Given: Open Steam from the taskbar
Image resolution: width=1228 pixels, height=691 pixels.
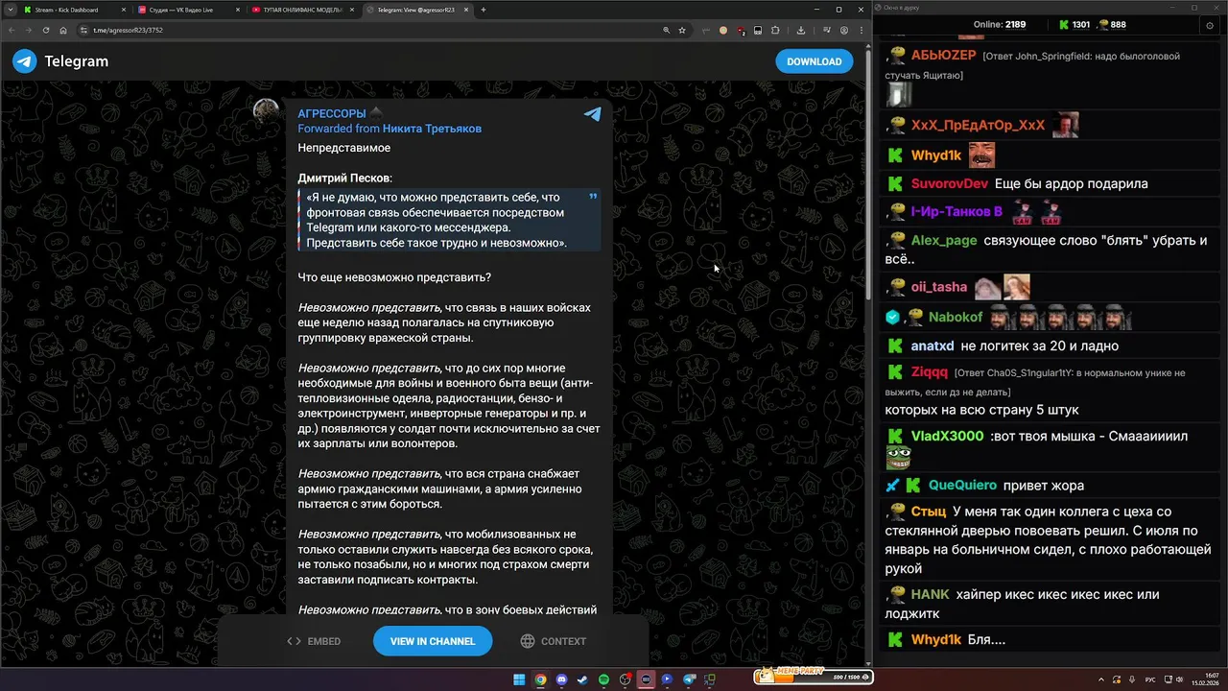Looking at the screenshot, I should click(582, 679).
